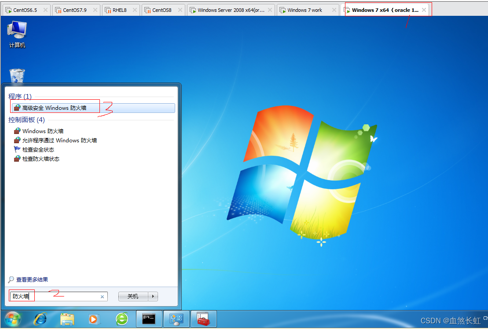488x329 pixels.
Task: Open 允许程序通过 Windows 防火墙 result
Action: tap(55, 141)
